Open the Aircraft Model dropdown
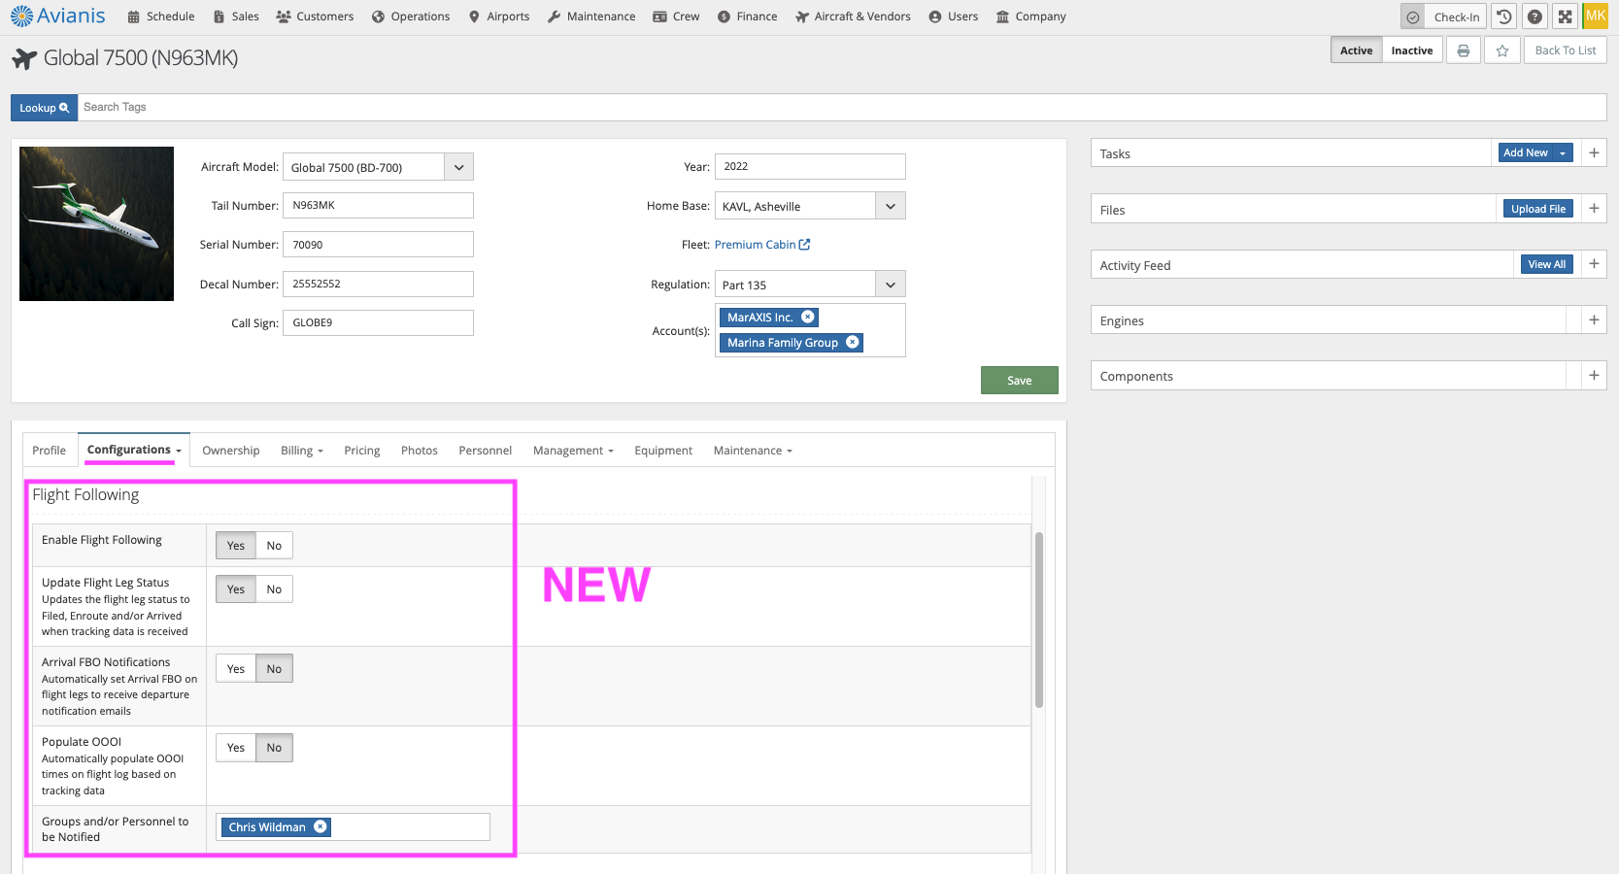This screenshot has height=874, width=1619. (458, 167)
